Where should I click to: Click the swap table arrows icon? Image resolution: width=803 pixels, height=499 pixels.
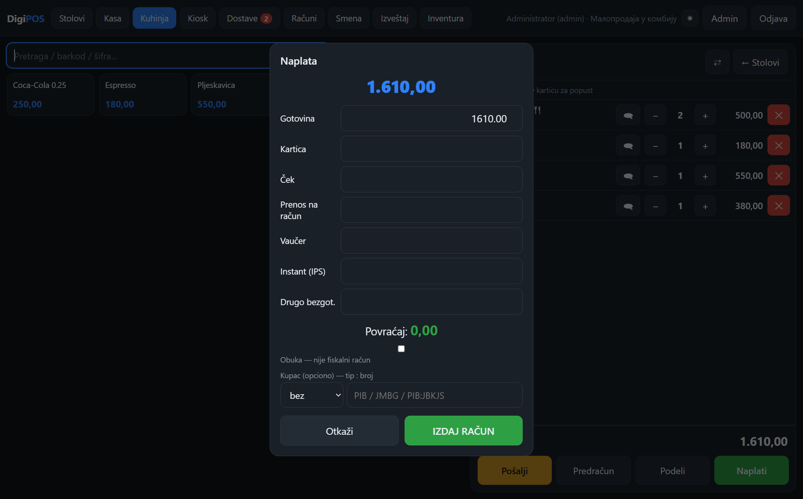(x=717, y=62)
